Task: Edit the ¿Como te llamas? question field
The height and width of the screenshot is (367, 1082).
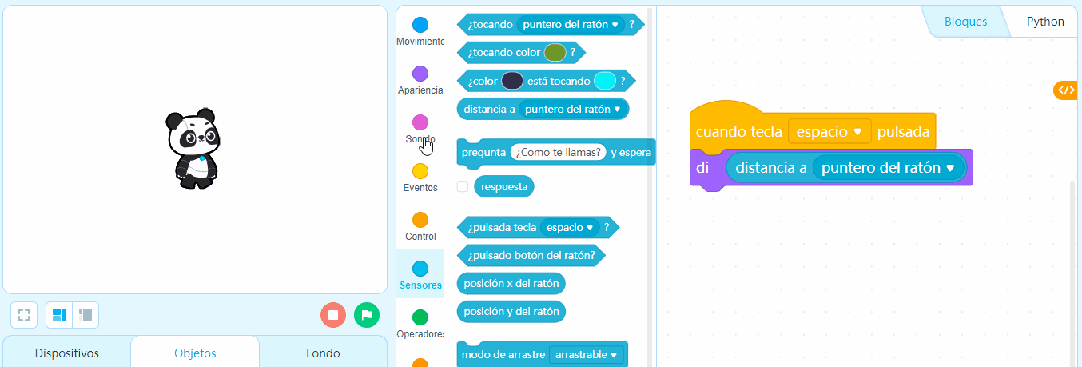Action: [559, 152]
